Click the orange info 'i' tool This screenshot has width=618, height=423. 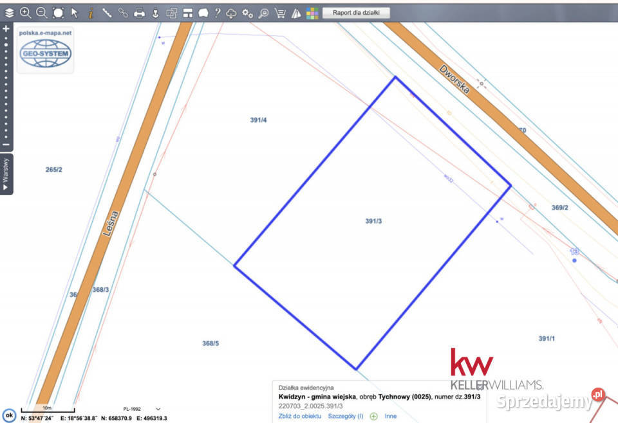[90, 11]
